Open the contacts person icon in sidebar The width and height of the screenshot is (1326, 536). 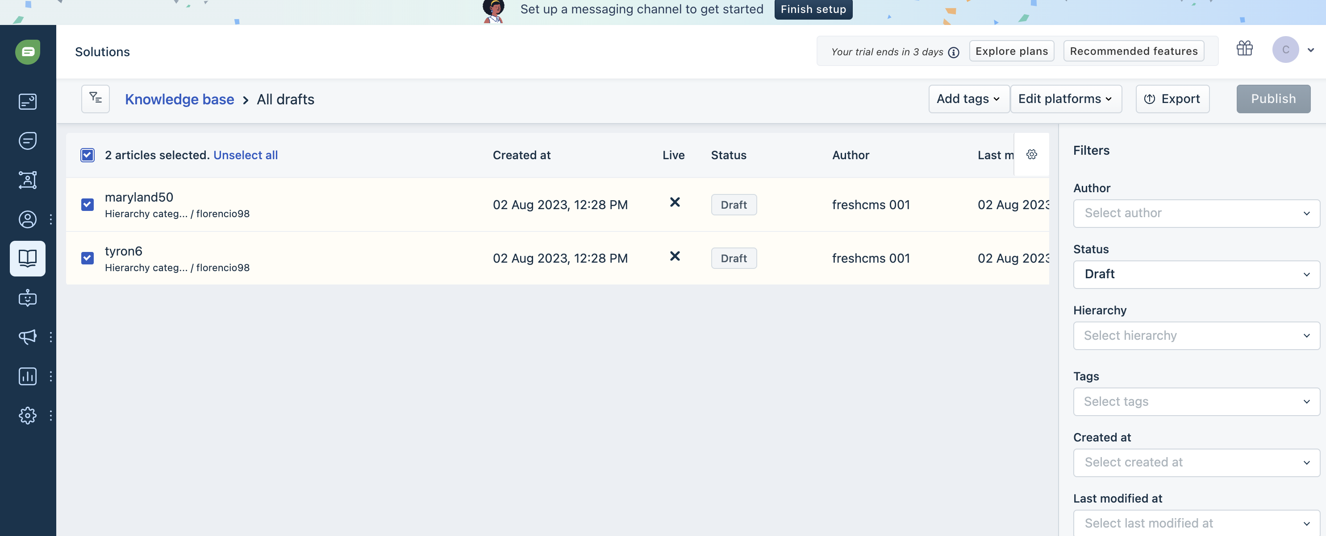[27, 219]
